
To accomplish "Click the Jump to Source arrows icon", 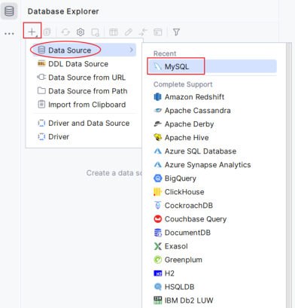I will tap(143, 32).
